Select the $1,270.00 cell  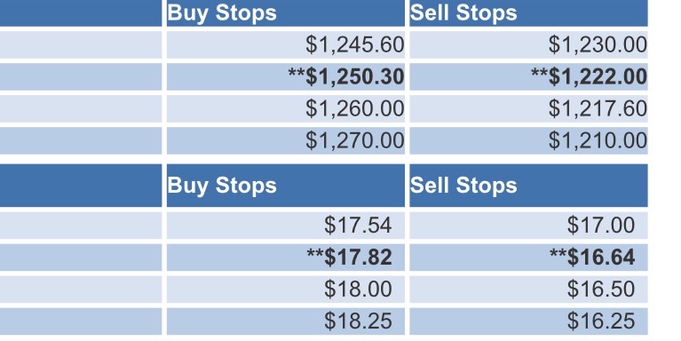click(285, 140)
